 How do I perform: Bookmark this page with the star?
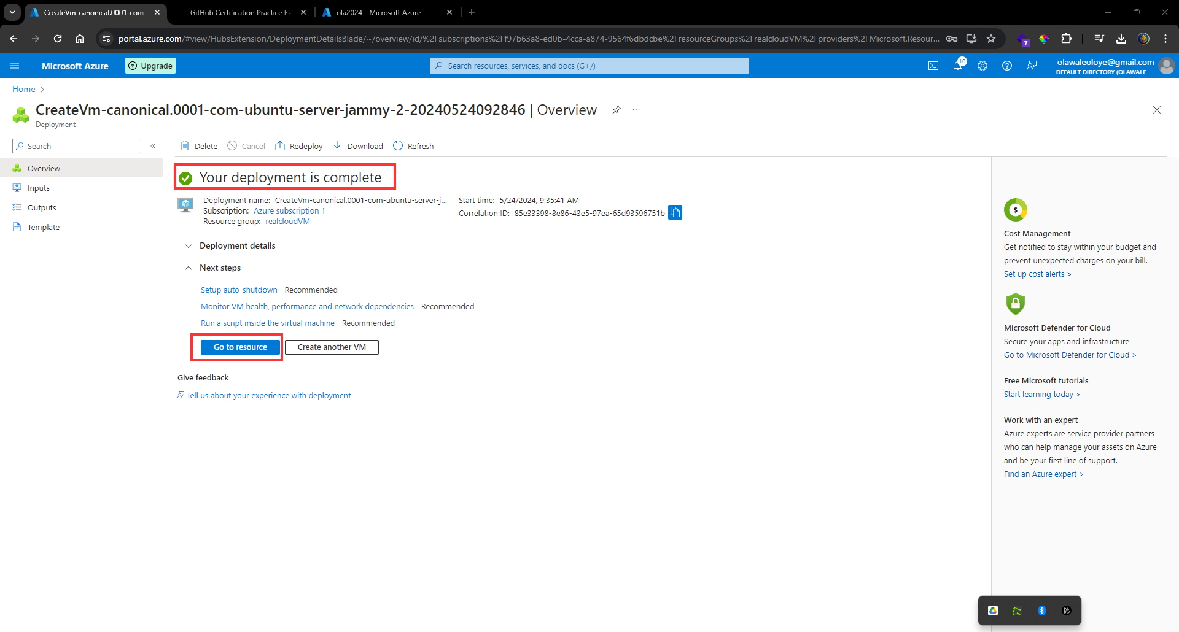pyautogui.click(x=991, y=39)
